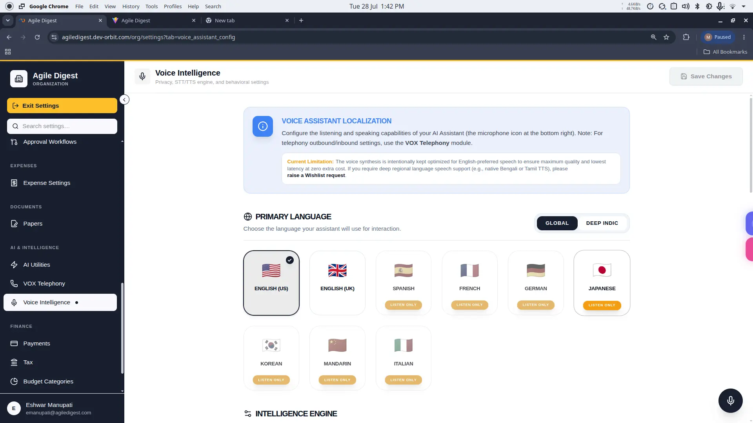Open the Voice Intelligence sidebar item

(60, 302)
